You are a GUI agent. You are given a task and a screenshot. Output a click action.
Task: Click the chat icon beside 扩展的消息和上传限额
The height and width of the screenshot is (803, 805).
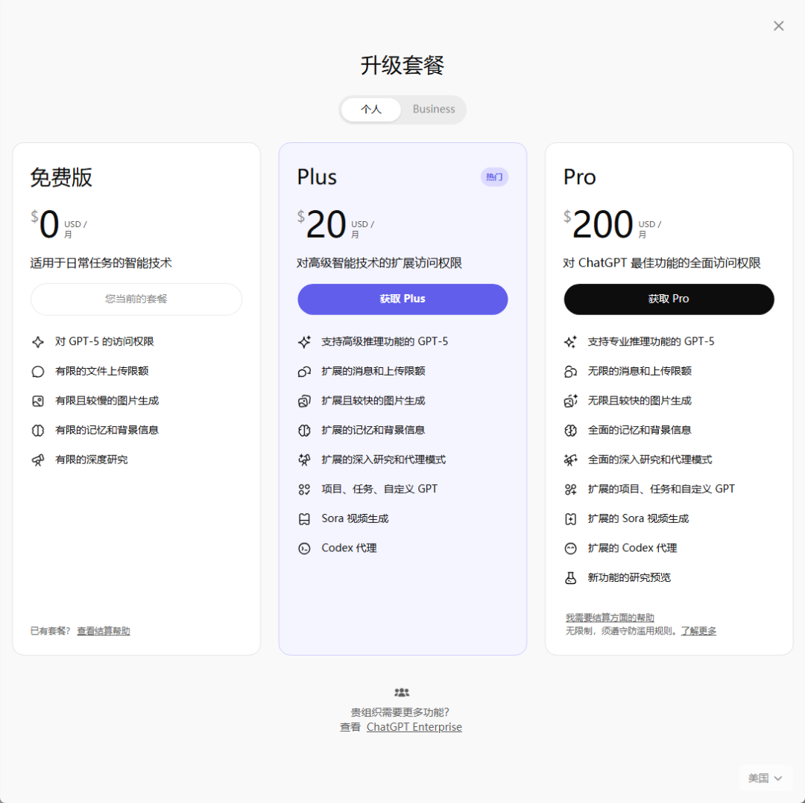point(304,372)
